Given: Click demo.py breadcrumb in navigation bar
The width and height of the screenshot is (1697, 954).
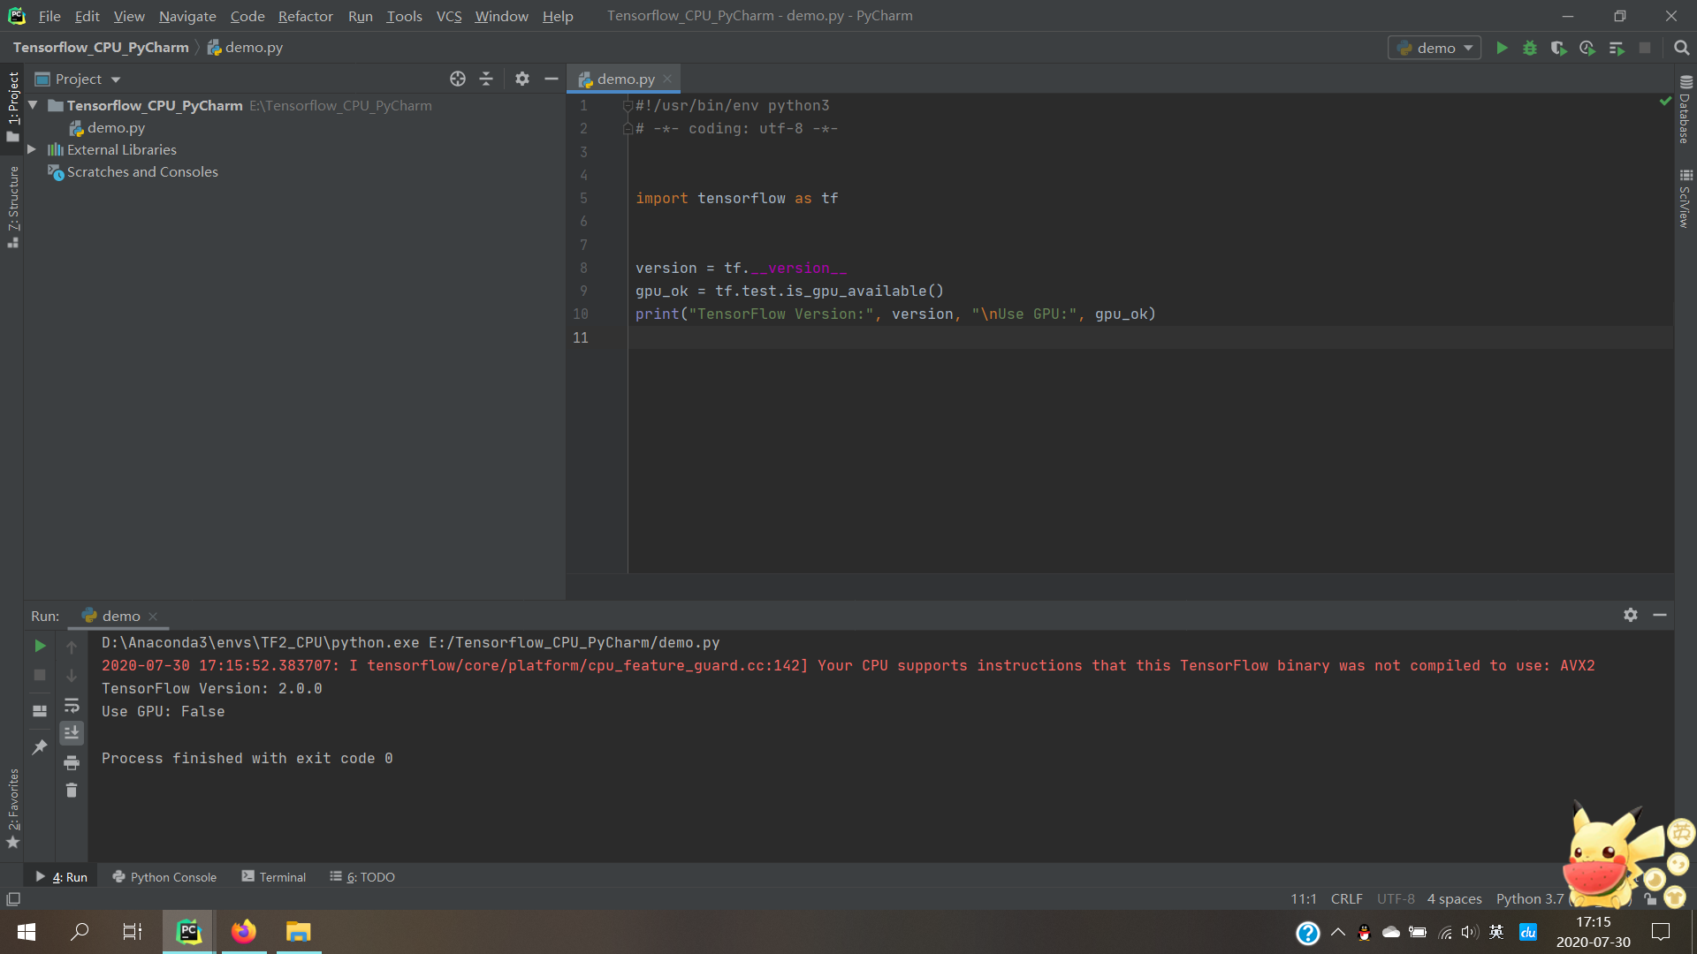Looking at the screenshot, I should point(245,47).
